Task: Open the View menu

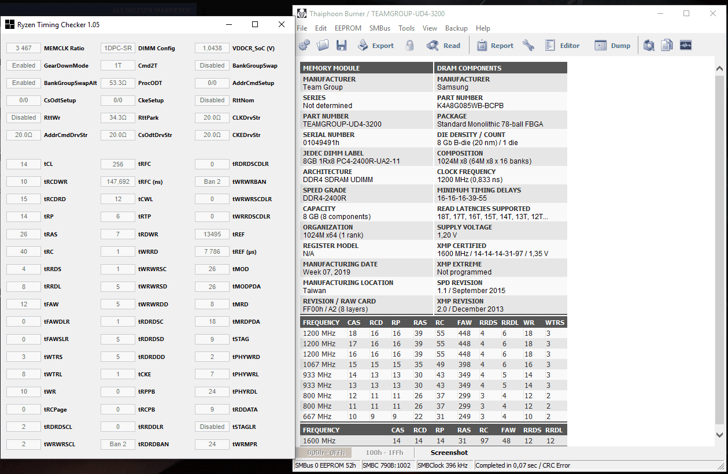Action: pyautogui.click(x=430, y=28)
